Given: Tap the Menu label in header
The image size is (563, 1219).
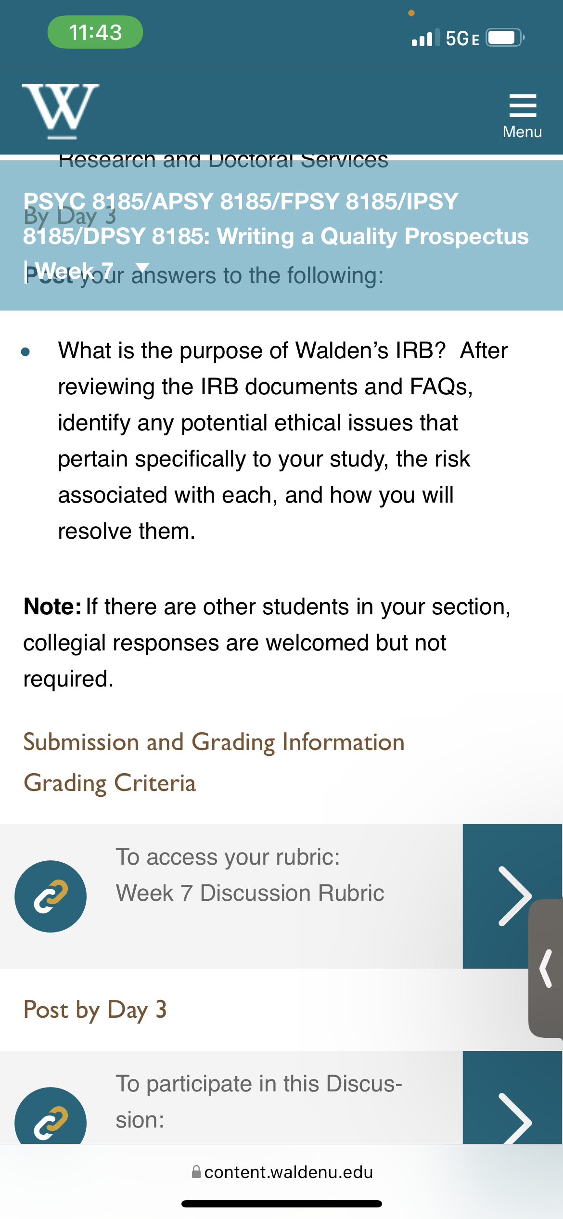Looking at the screenshot, I should [x=523, y=132].
